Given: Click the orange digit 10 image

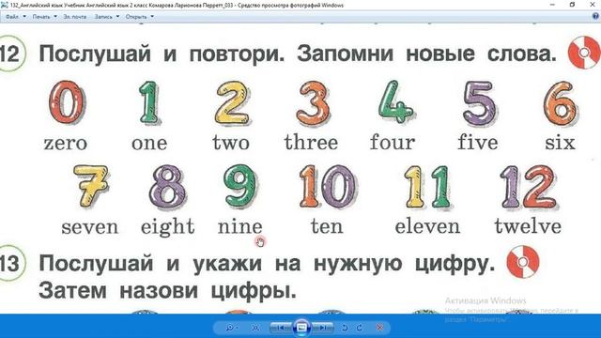Looking at the screenshot, I should coord(328,187).
